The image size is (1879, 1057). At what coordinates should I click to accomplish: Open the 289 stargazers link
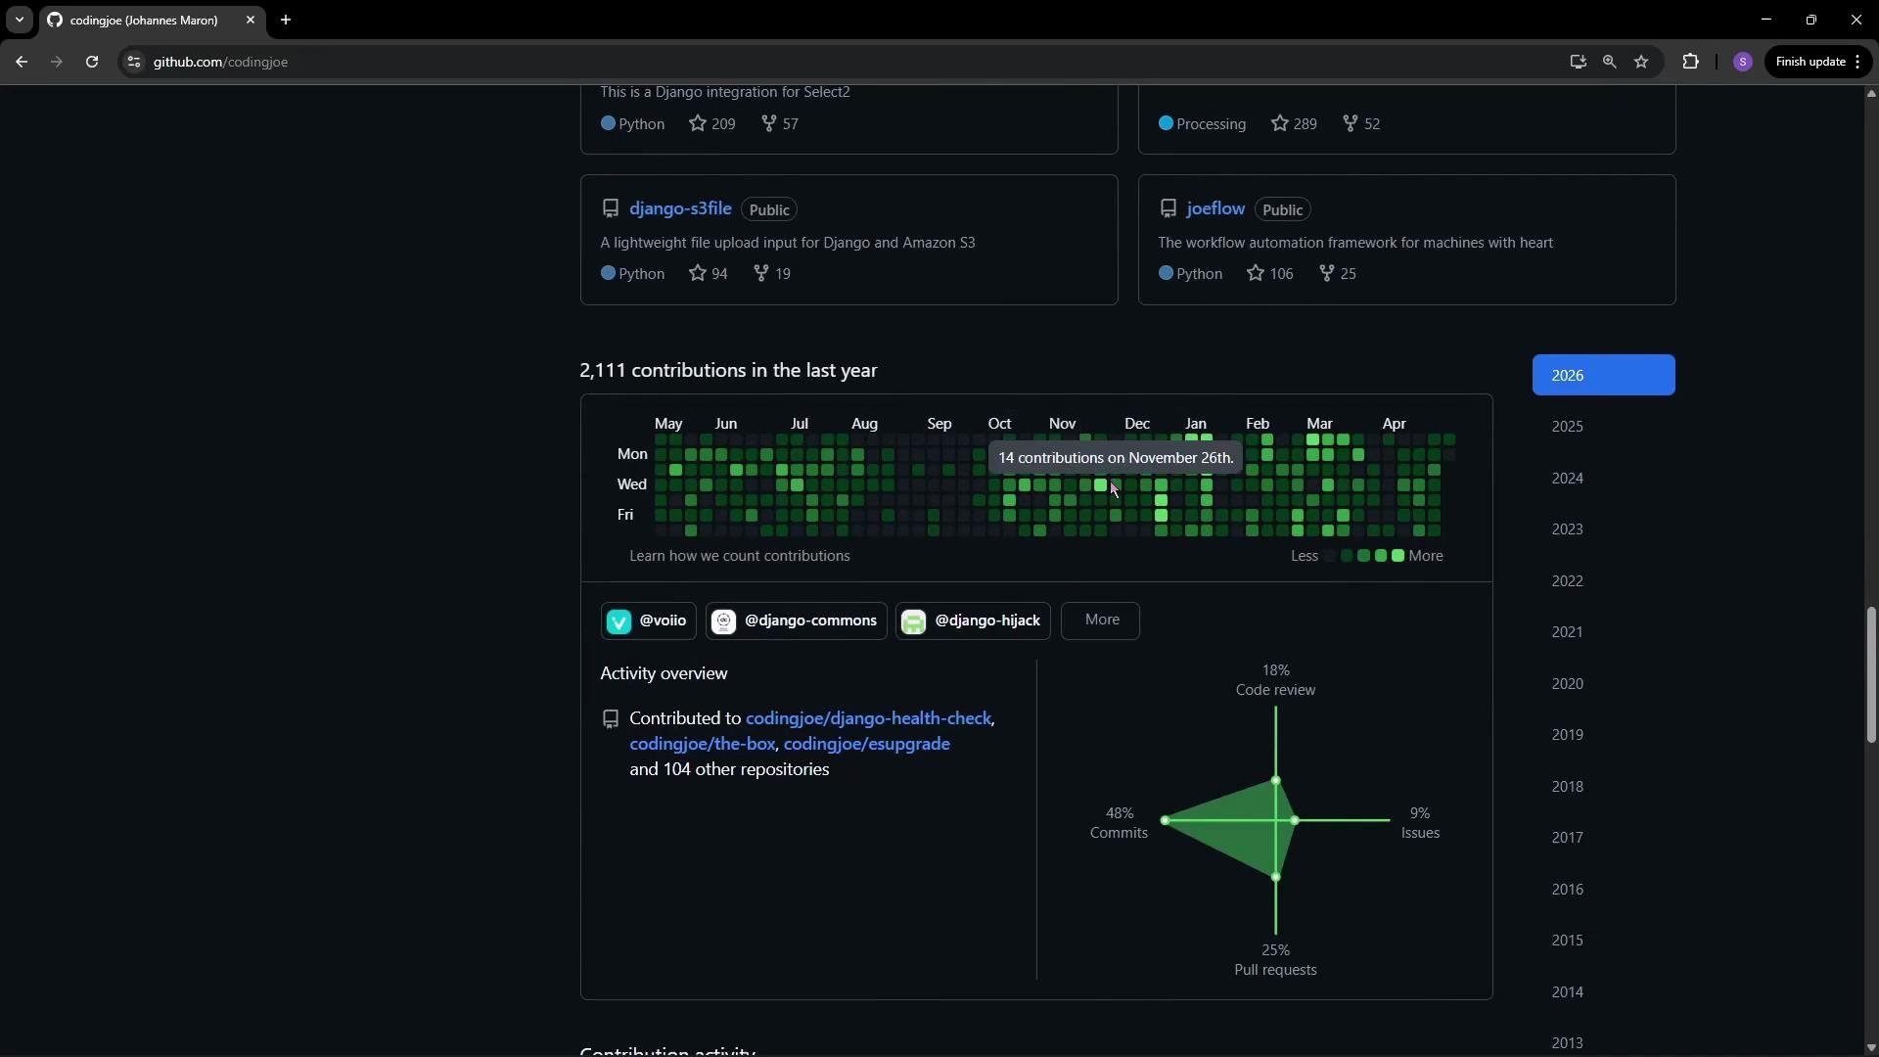(1294, 124)
